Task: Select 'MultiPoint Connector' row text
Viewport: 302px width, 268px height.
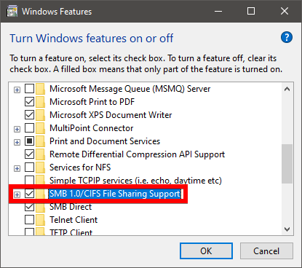Action: click(x=92, y=128)
